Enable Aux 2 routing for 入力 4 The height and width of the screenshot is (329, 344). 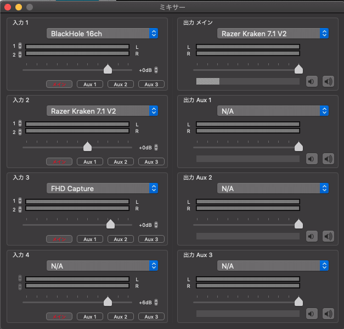coord(121,317)
